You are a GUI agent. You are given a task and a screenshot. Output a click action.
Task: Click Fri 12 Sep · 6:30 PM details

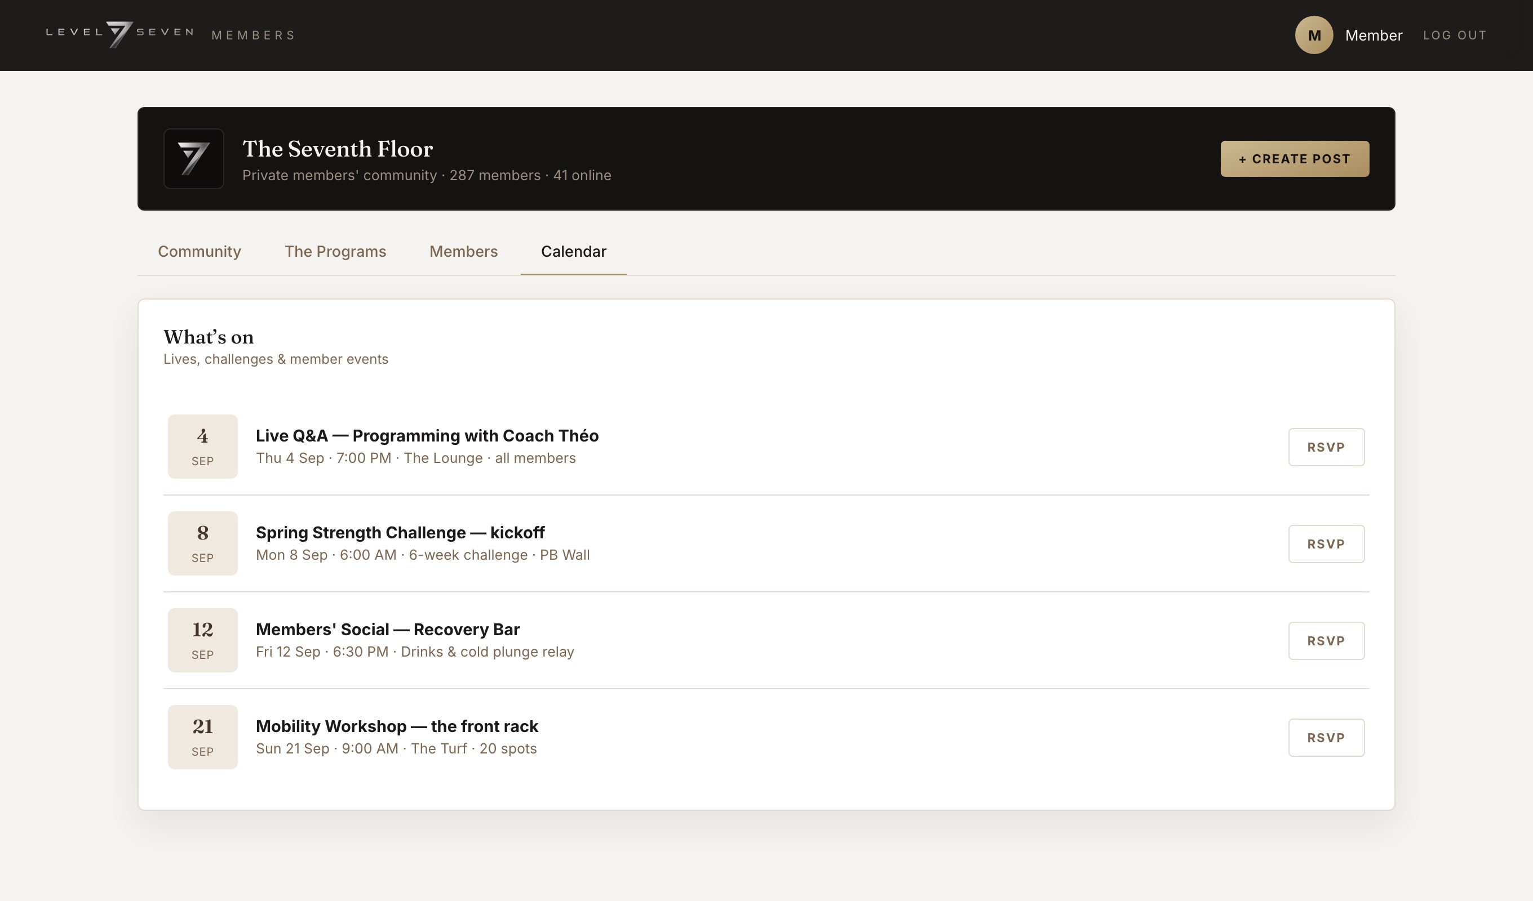tap(415, 652)
